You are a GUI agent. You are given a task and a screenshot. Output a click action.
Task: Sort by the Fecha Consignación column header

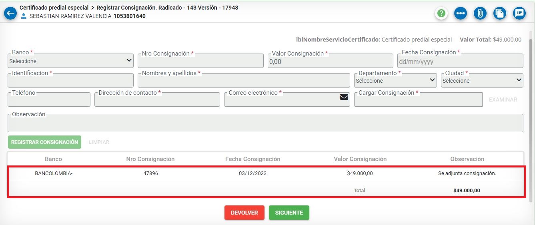252,159
